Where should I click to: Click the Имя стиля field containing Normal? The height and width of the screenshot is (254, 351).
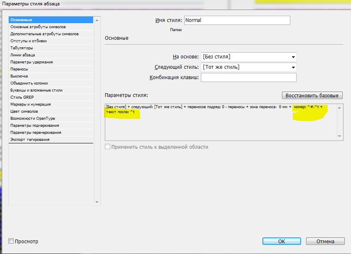[237, 20]
